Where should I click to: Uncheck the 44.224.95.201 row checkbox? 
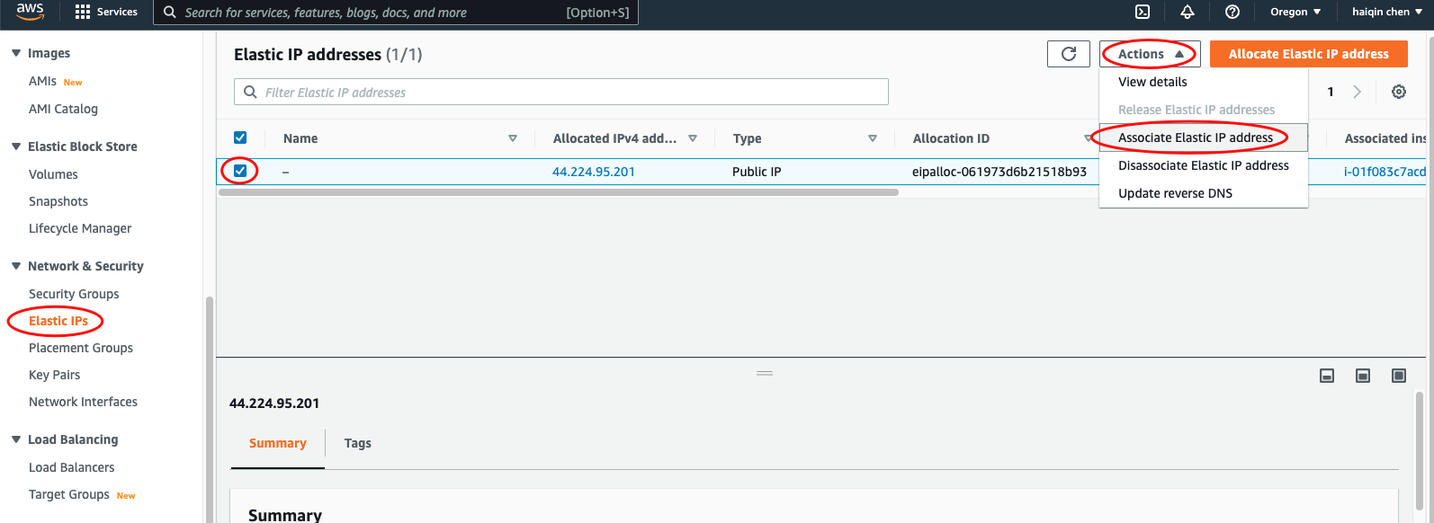tap(240, 171)
